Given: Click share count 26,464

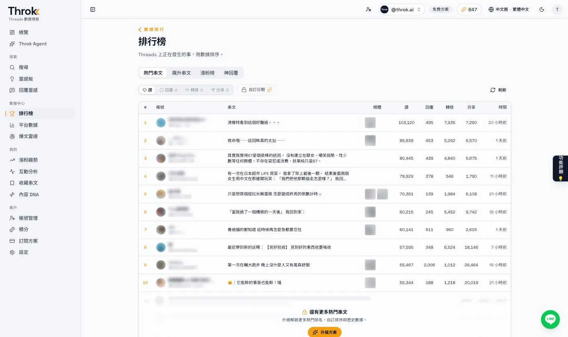Looking at the screenshot, I should pyautogui.click(x=471, y=265).
